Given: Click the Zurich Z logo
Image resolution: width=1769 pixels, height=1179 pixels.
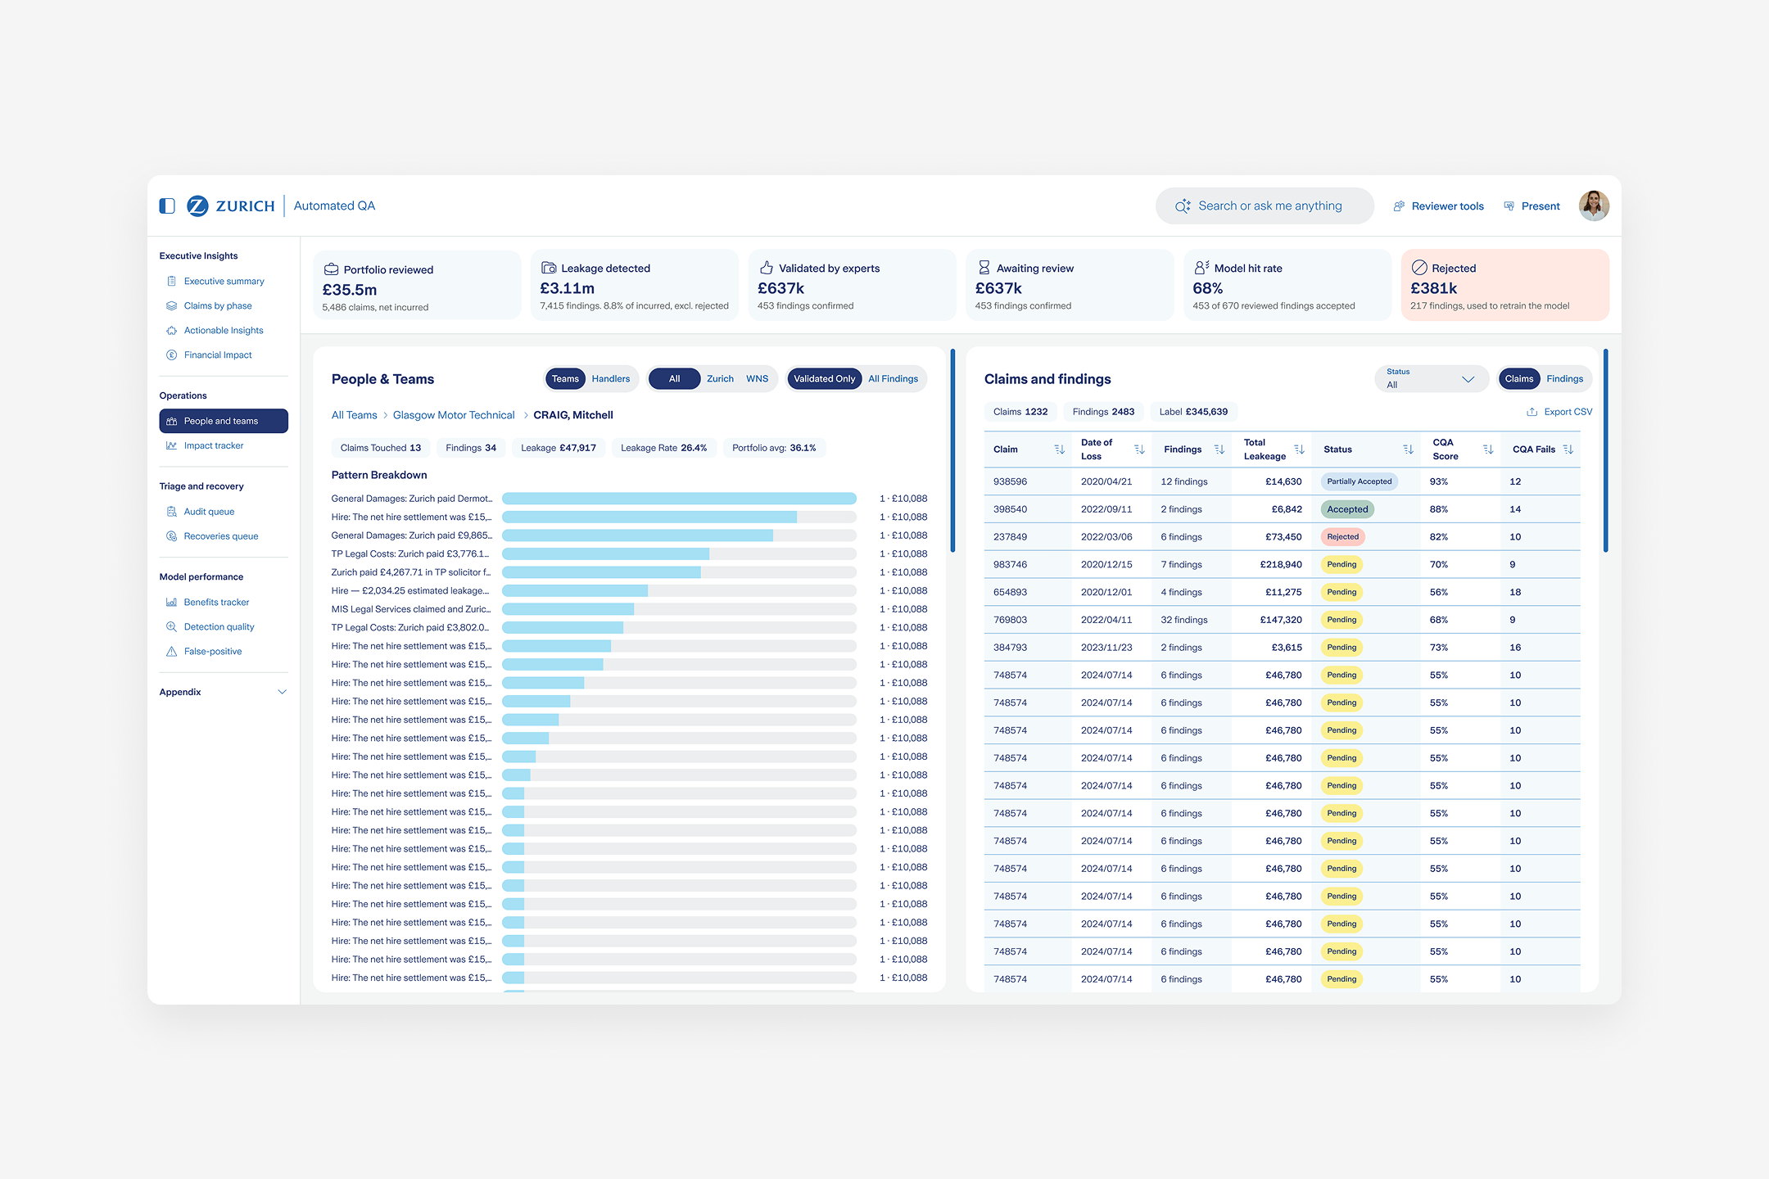Looking at the screenshot, I should click(197, 206).
